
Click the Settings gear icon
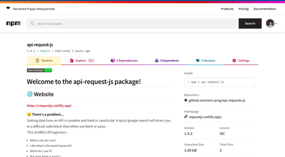coord(234,61)
